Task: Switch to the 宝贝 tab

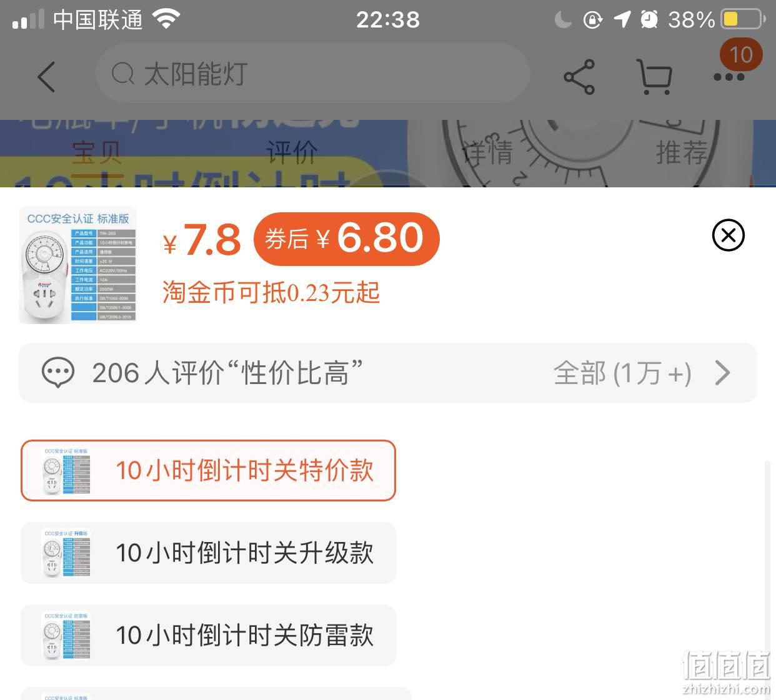Action: [96, 153]
